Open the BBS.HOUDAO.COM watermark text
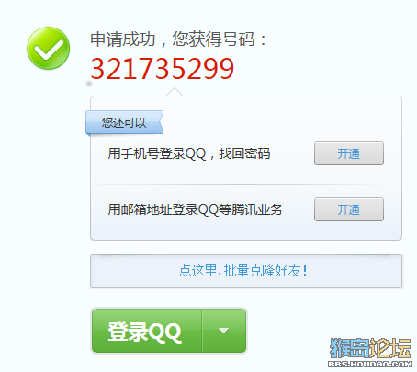This screenshot has height=372, width=417. (x=370, y=364)
